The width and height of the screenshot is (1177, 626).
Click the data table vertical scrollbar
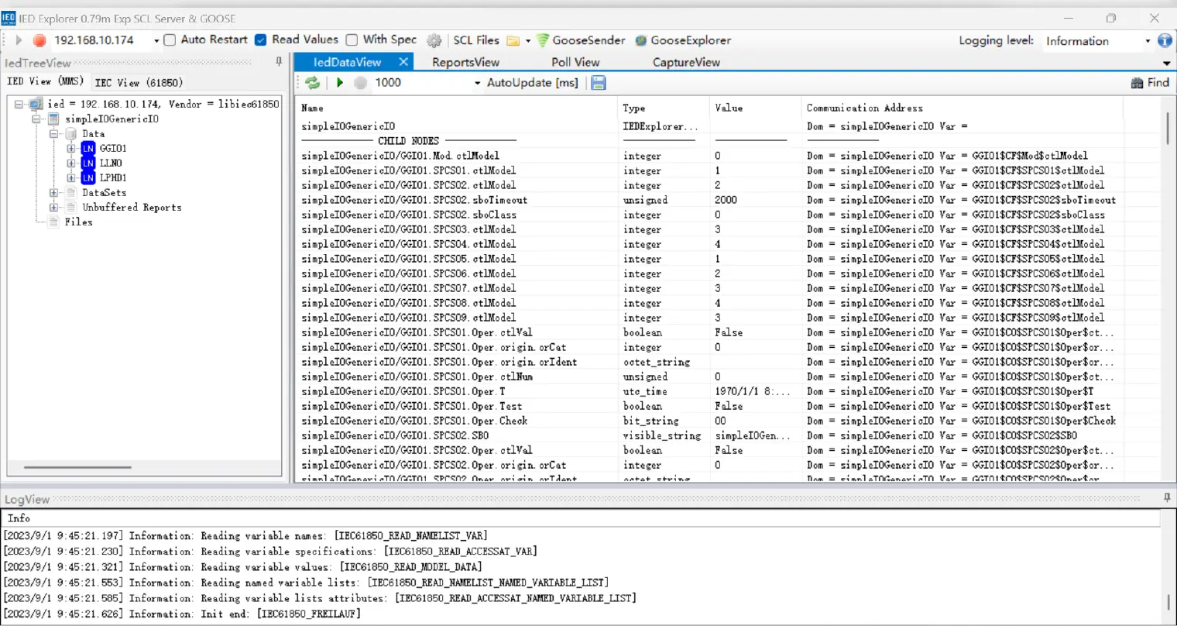coord(1167,128)
